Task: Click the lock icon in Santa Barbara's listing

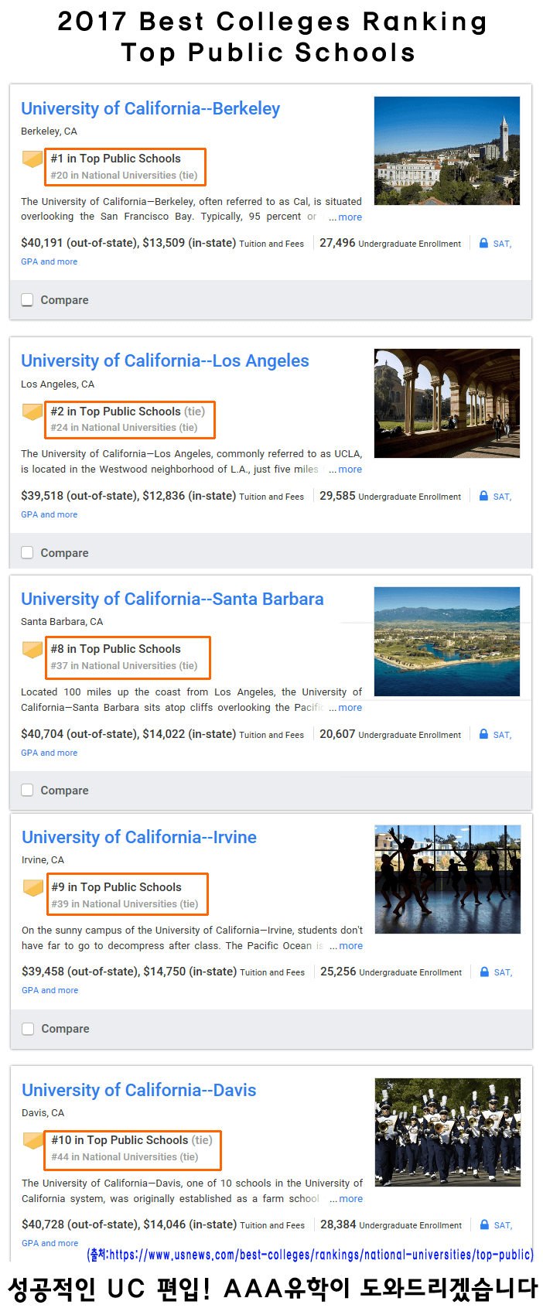Action: click(x=483, y=734)
